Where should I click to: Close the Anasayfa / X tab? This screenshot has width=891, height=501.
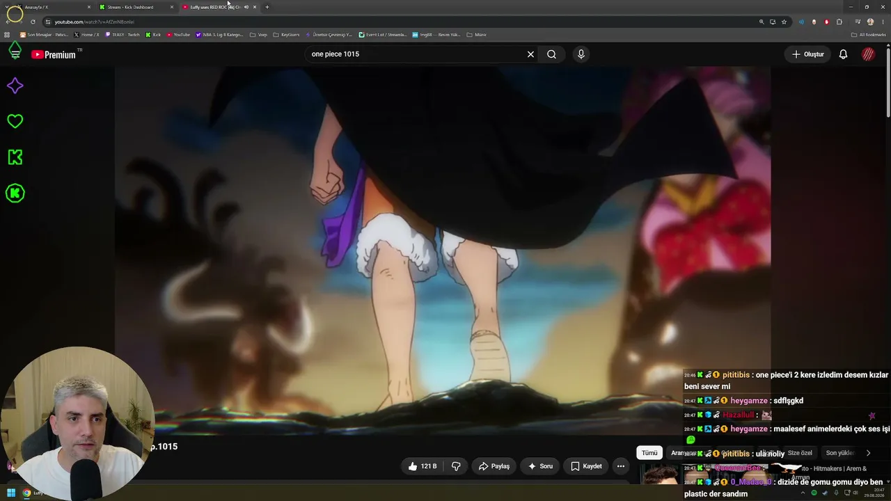(x=89, y=7)
